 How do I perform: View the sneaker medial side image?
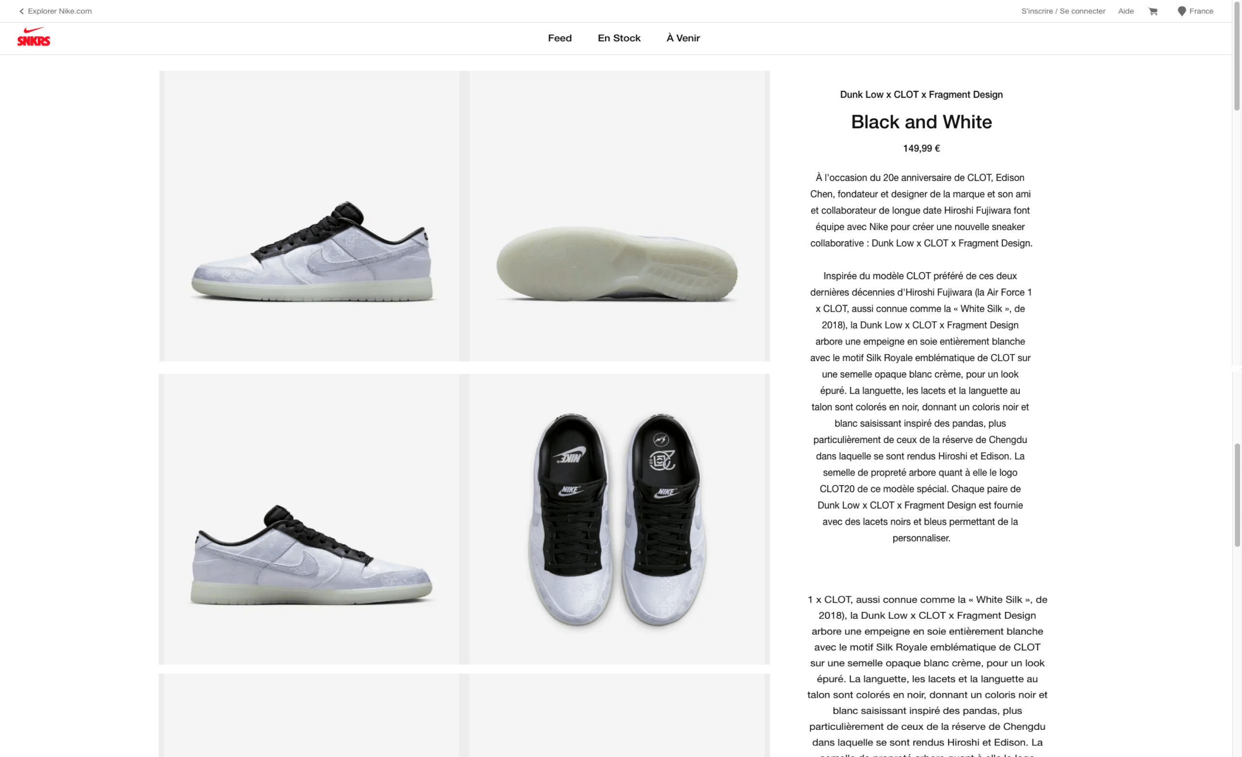point(311,519)
